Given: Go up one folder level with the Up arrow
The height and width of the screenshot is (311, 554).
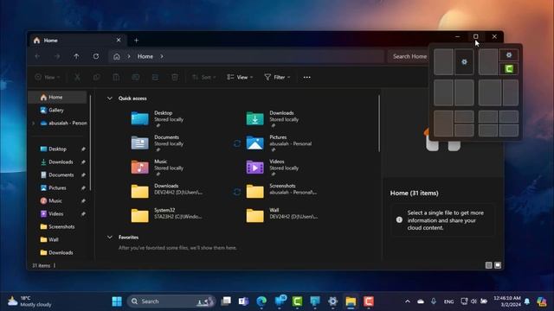Looking at the screenshot, I should click(x=76, y=56).
